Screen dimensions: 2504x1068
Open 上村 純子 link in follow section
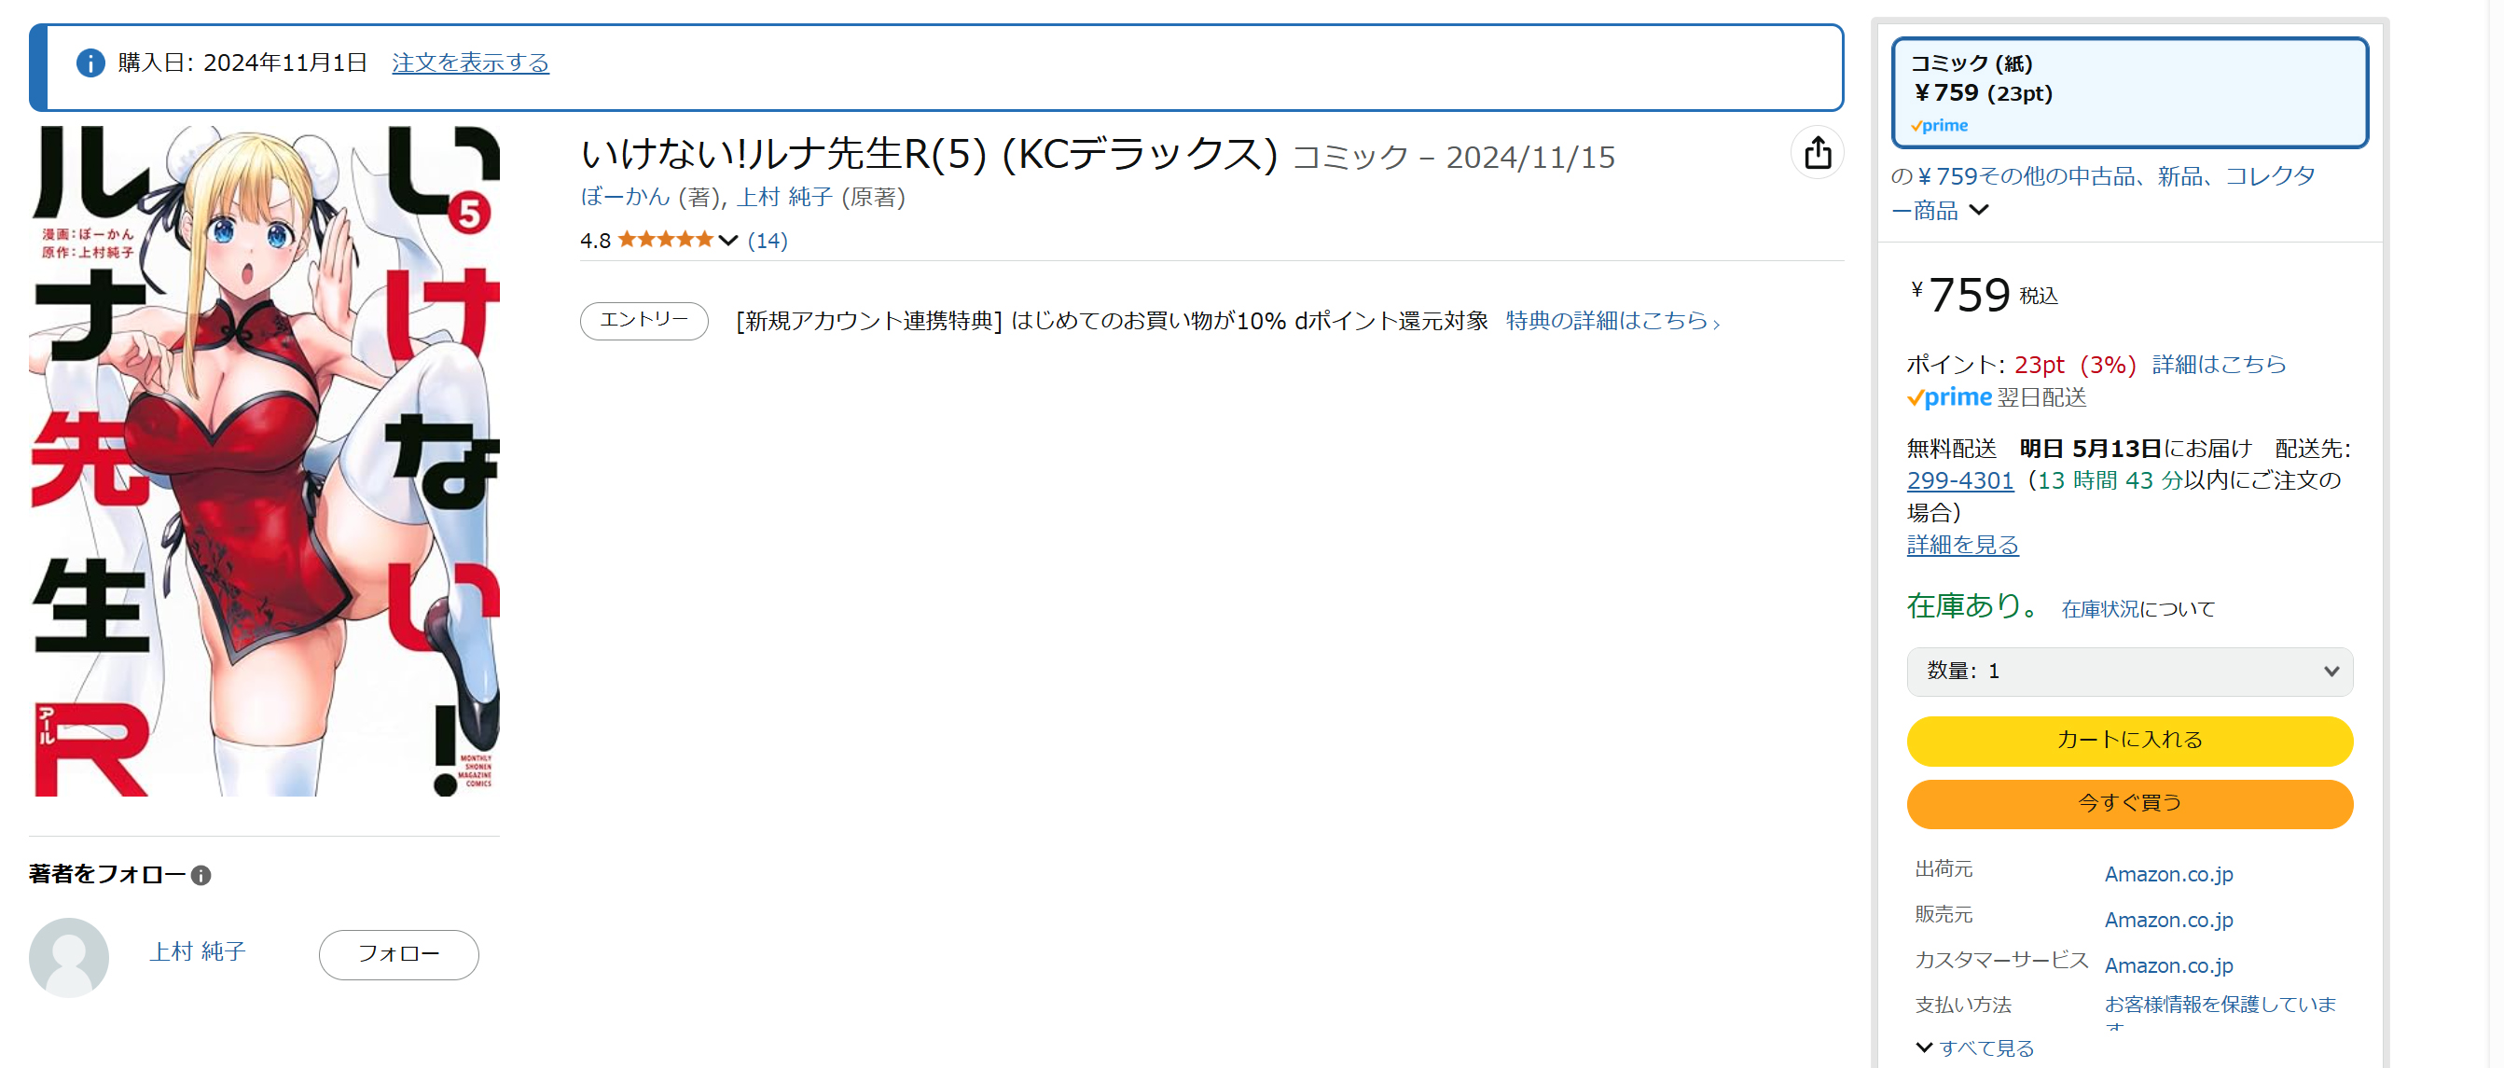click(198, 951)
